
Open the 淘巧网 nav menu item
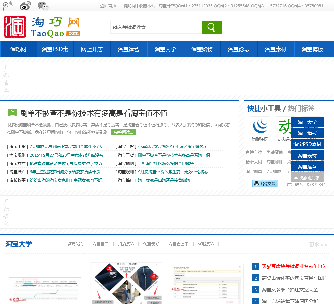click(x=18, y=49)
